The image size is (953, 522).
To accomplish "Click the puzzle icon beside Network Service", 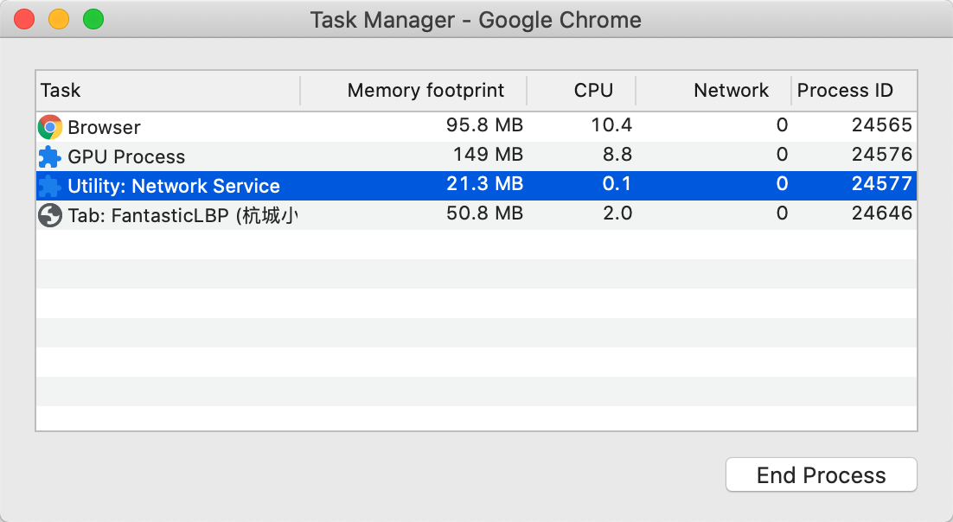I will pos(50,186).
